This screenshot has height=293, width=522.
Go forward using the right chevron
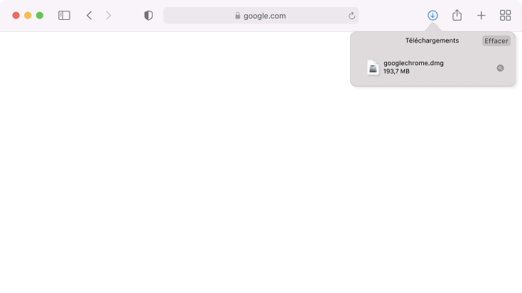click(x=108, y=16)
